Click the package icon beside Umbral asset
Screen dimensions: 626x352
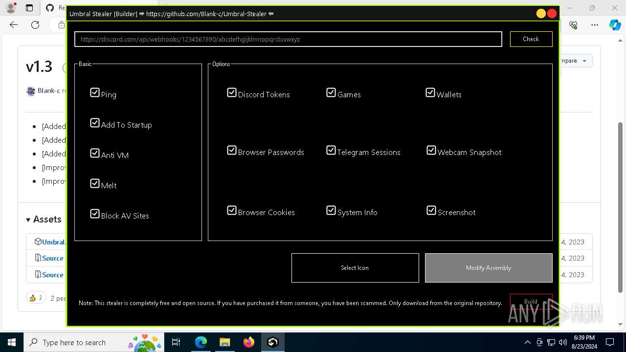coord(38,242)
